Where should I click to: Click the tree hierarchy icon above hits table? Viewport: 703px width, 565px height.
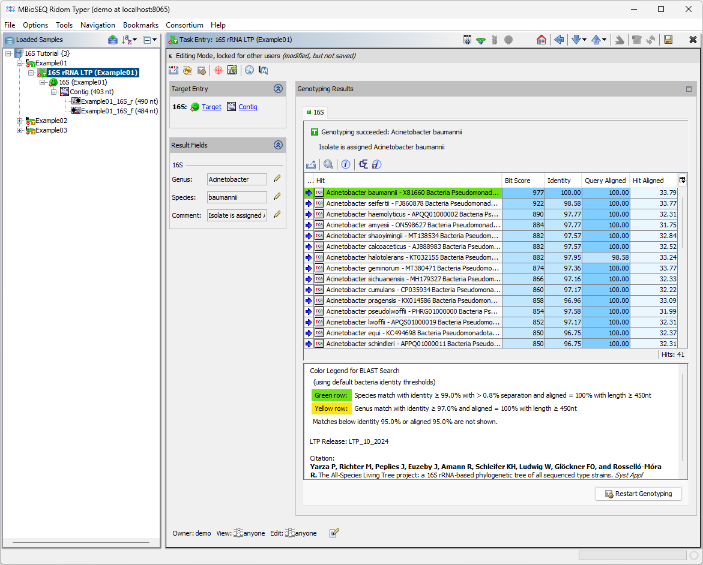coord(363,164)
